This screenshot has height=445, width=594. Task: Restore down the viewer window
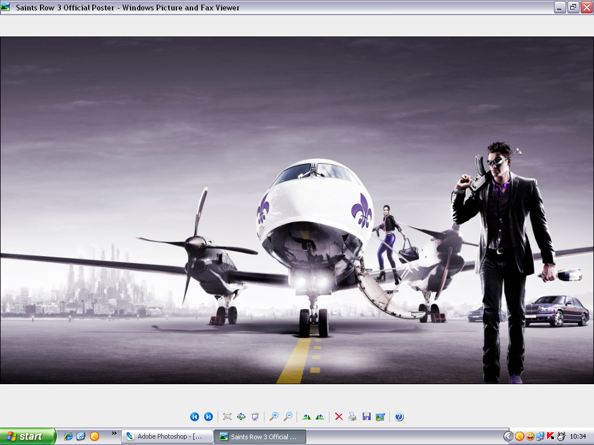(573, 7)
